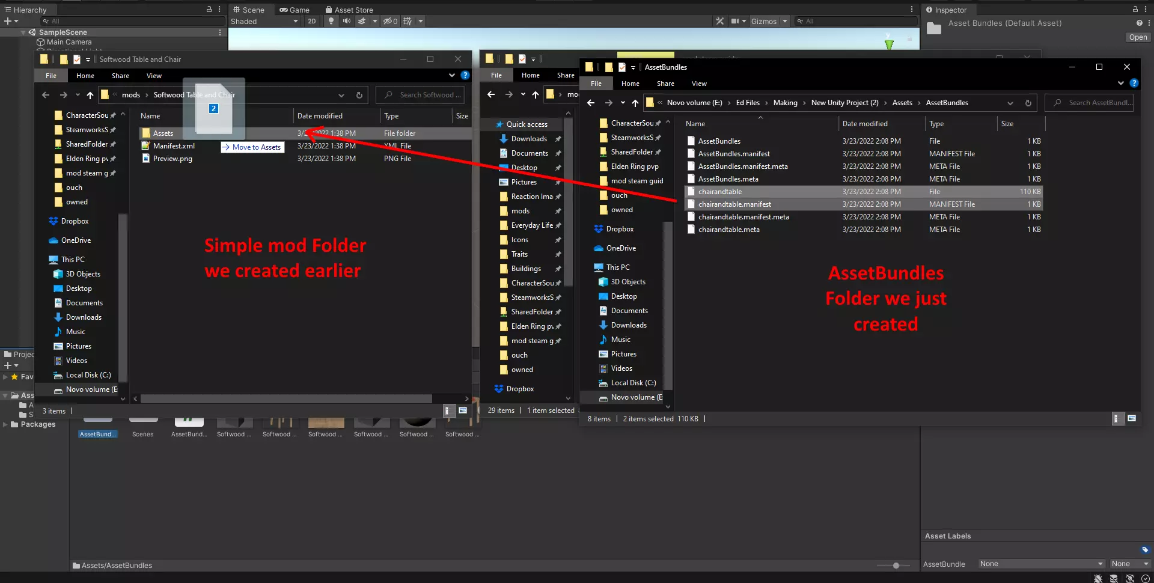Click Back arrow in Softwood Table and Chair window
This screenshot has height=583, width=1154.
tap(46, 95)
